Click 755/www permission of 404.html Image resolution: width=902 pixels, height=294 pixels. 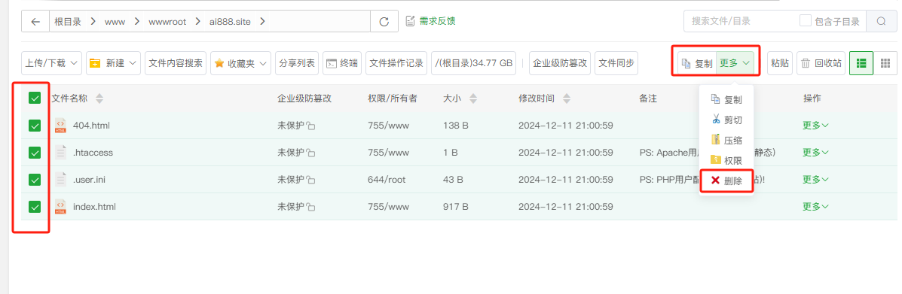[x=388, y=125]
